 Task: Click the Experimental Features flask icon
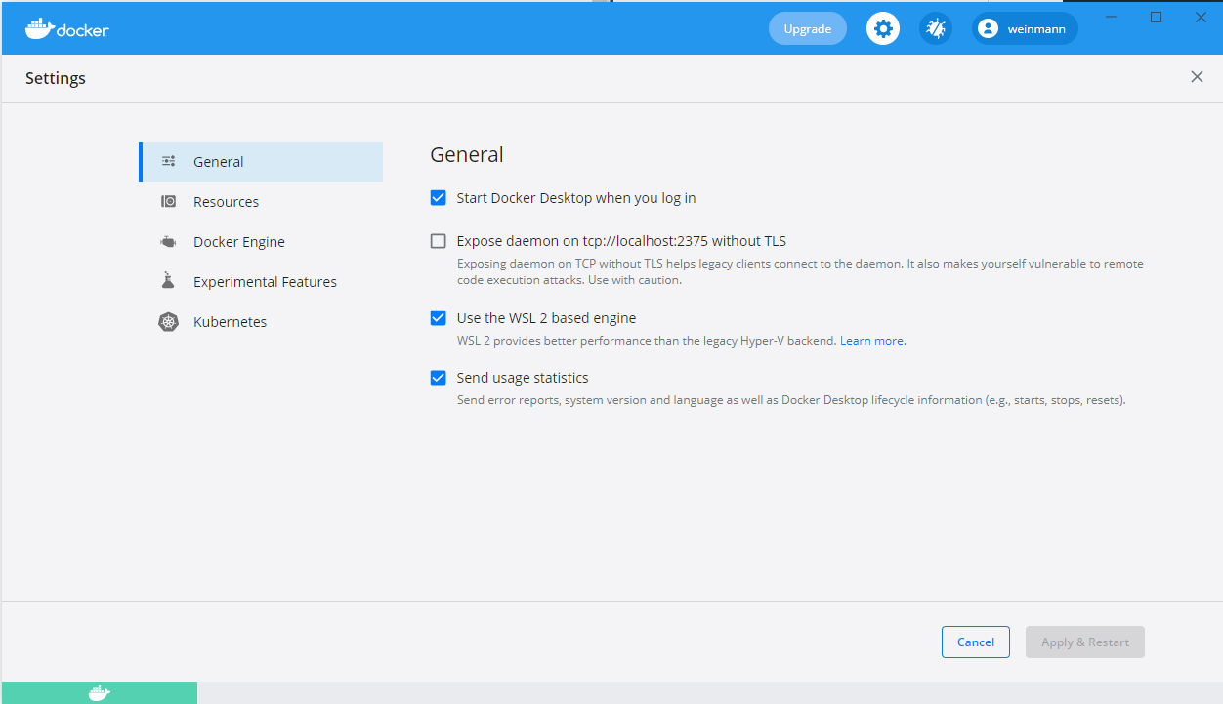tap(168, 281)
